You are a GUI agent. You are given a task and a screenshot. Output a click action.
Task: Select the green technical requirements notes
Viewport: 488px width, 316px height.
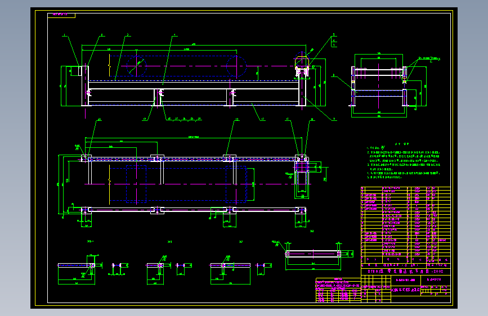[404, 161]
